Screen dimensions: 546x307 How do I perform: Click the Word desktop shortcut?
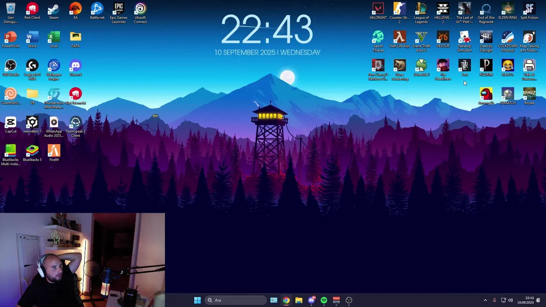(32, 40)
